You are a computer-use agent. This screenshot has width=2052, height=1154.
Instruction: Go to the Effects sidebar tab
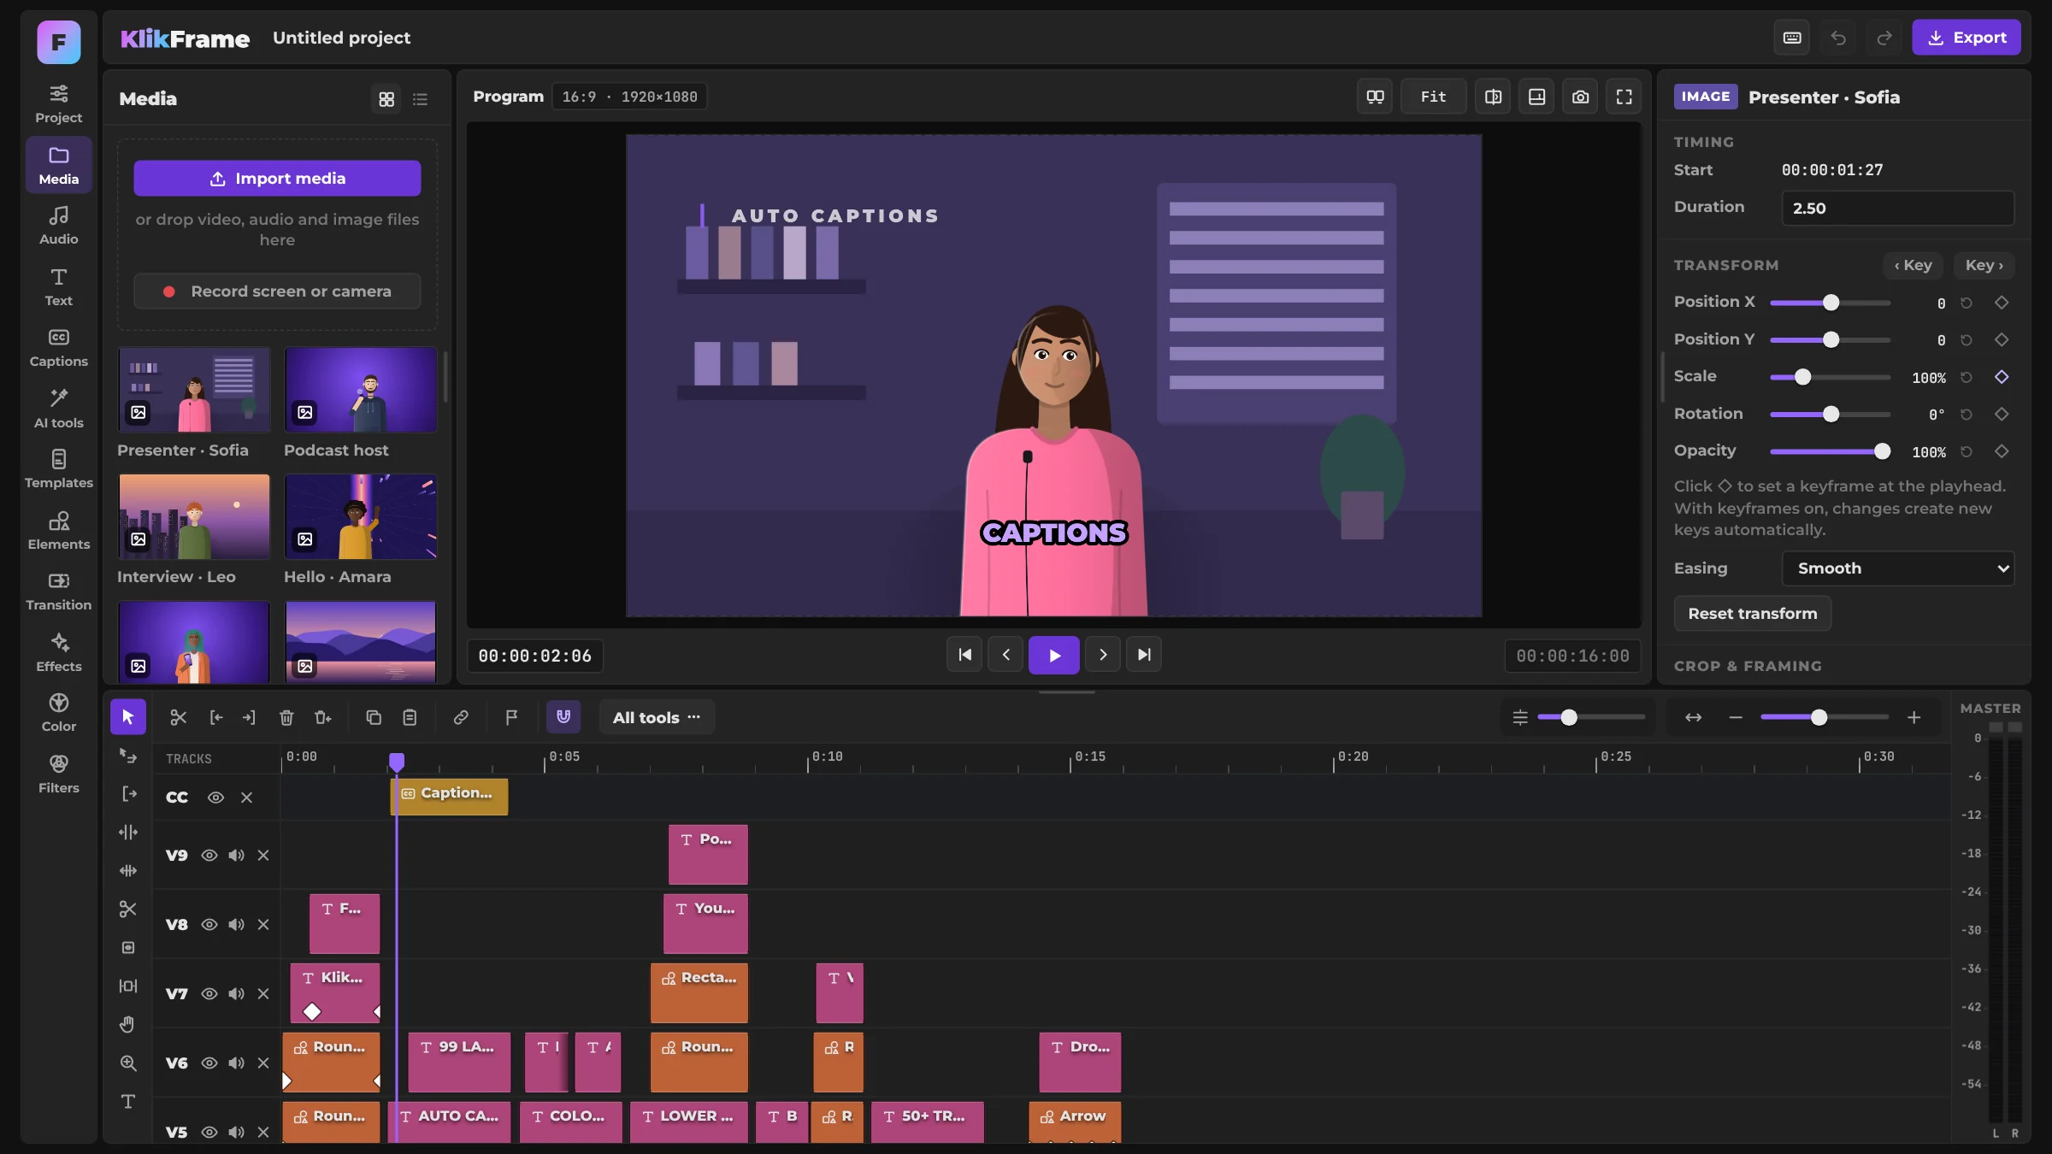[59, 653]
